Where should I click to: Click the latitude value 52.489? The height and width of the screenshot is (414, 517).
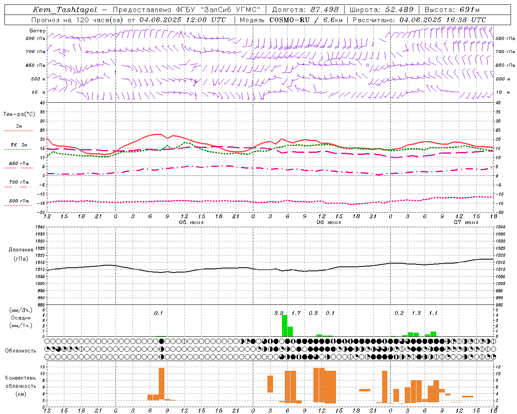pyautogui.click(x=399, y=10)
